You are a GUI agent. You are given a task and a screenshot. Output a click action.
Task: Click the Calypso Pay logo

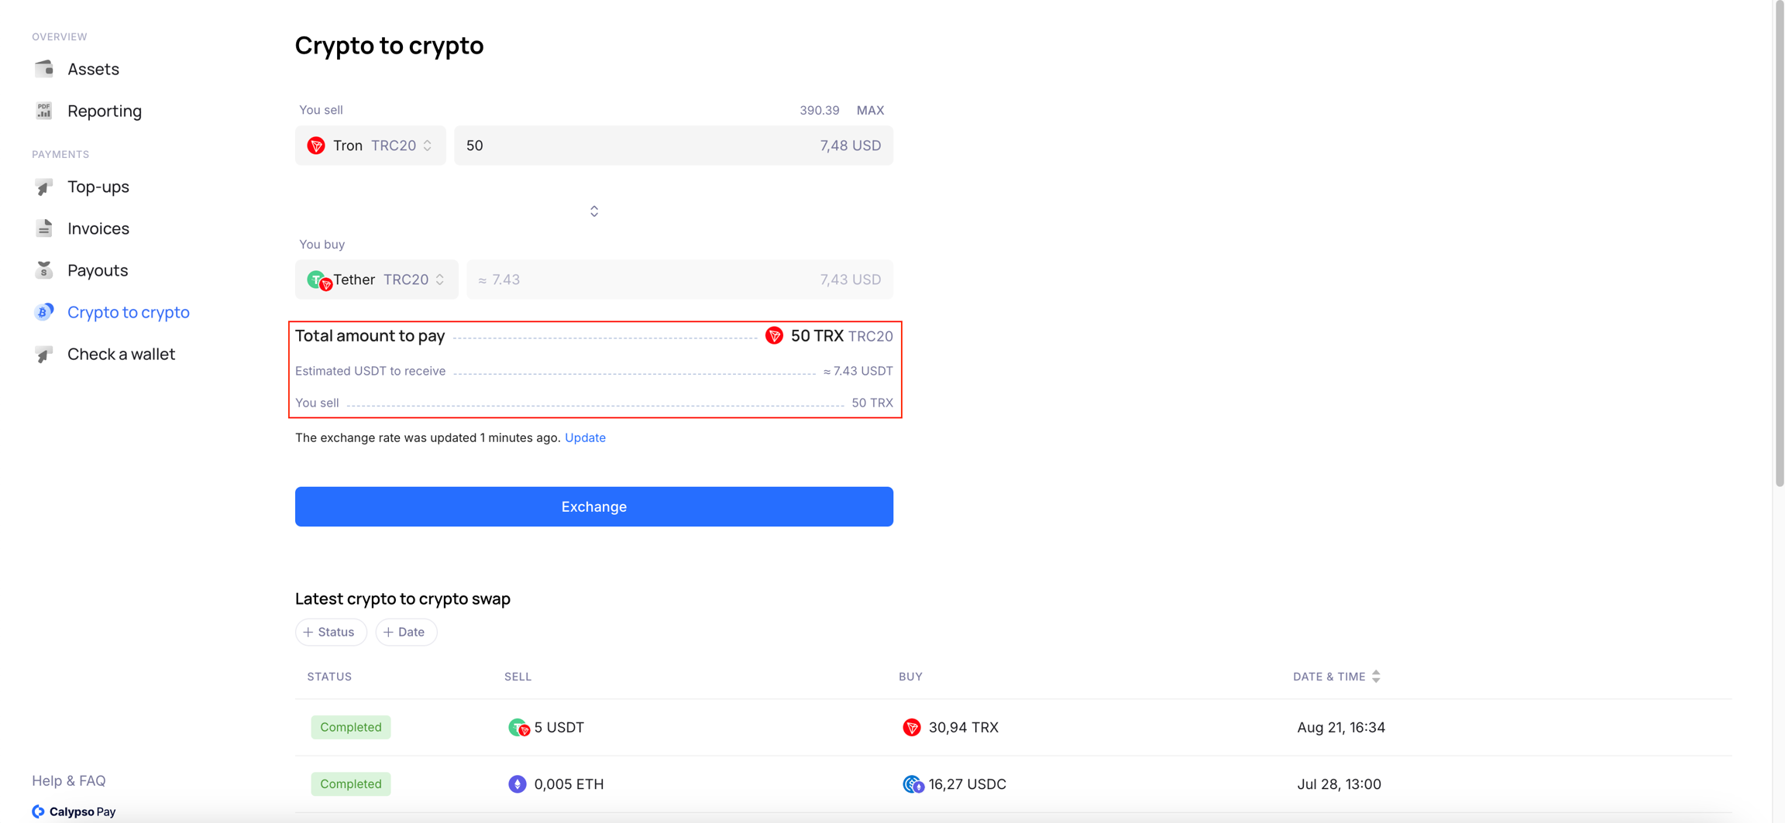74,811
